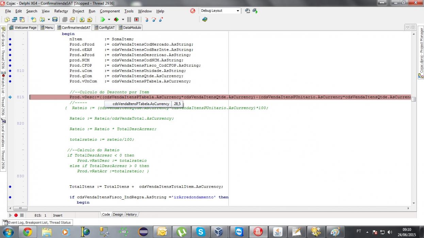This screenshot has height=238, width=424.
Task: Toggle breakpoint on Prod.NCM line
Action: pos(10,60)
